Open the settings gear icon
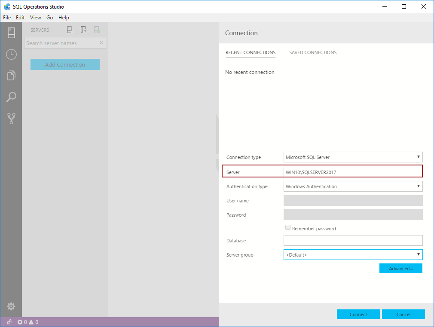 [x=11, y=306]
